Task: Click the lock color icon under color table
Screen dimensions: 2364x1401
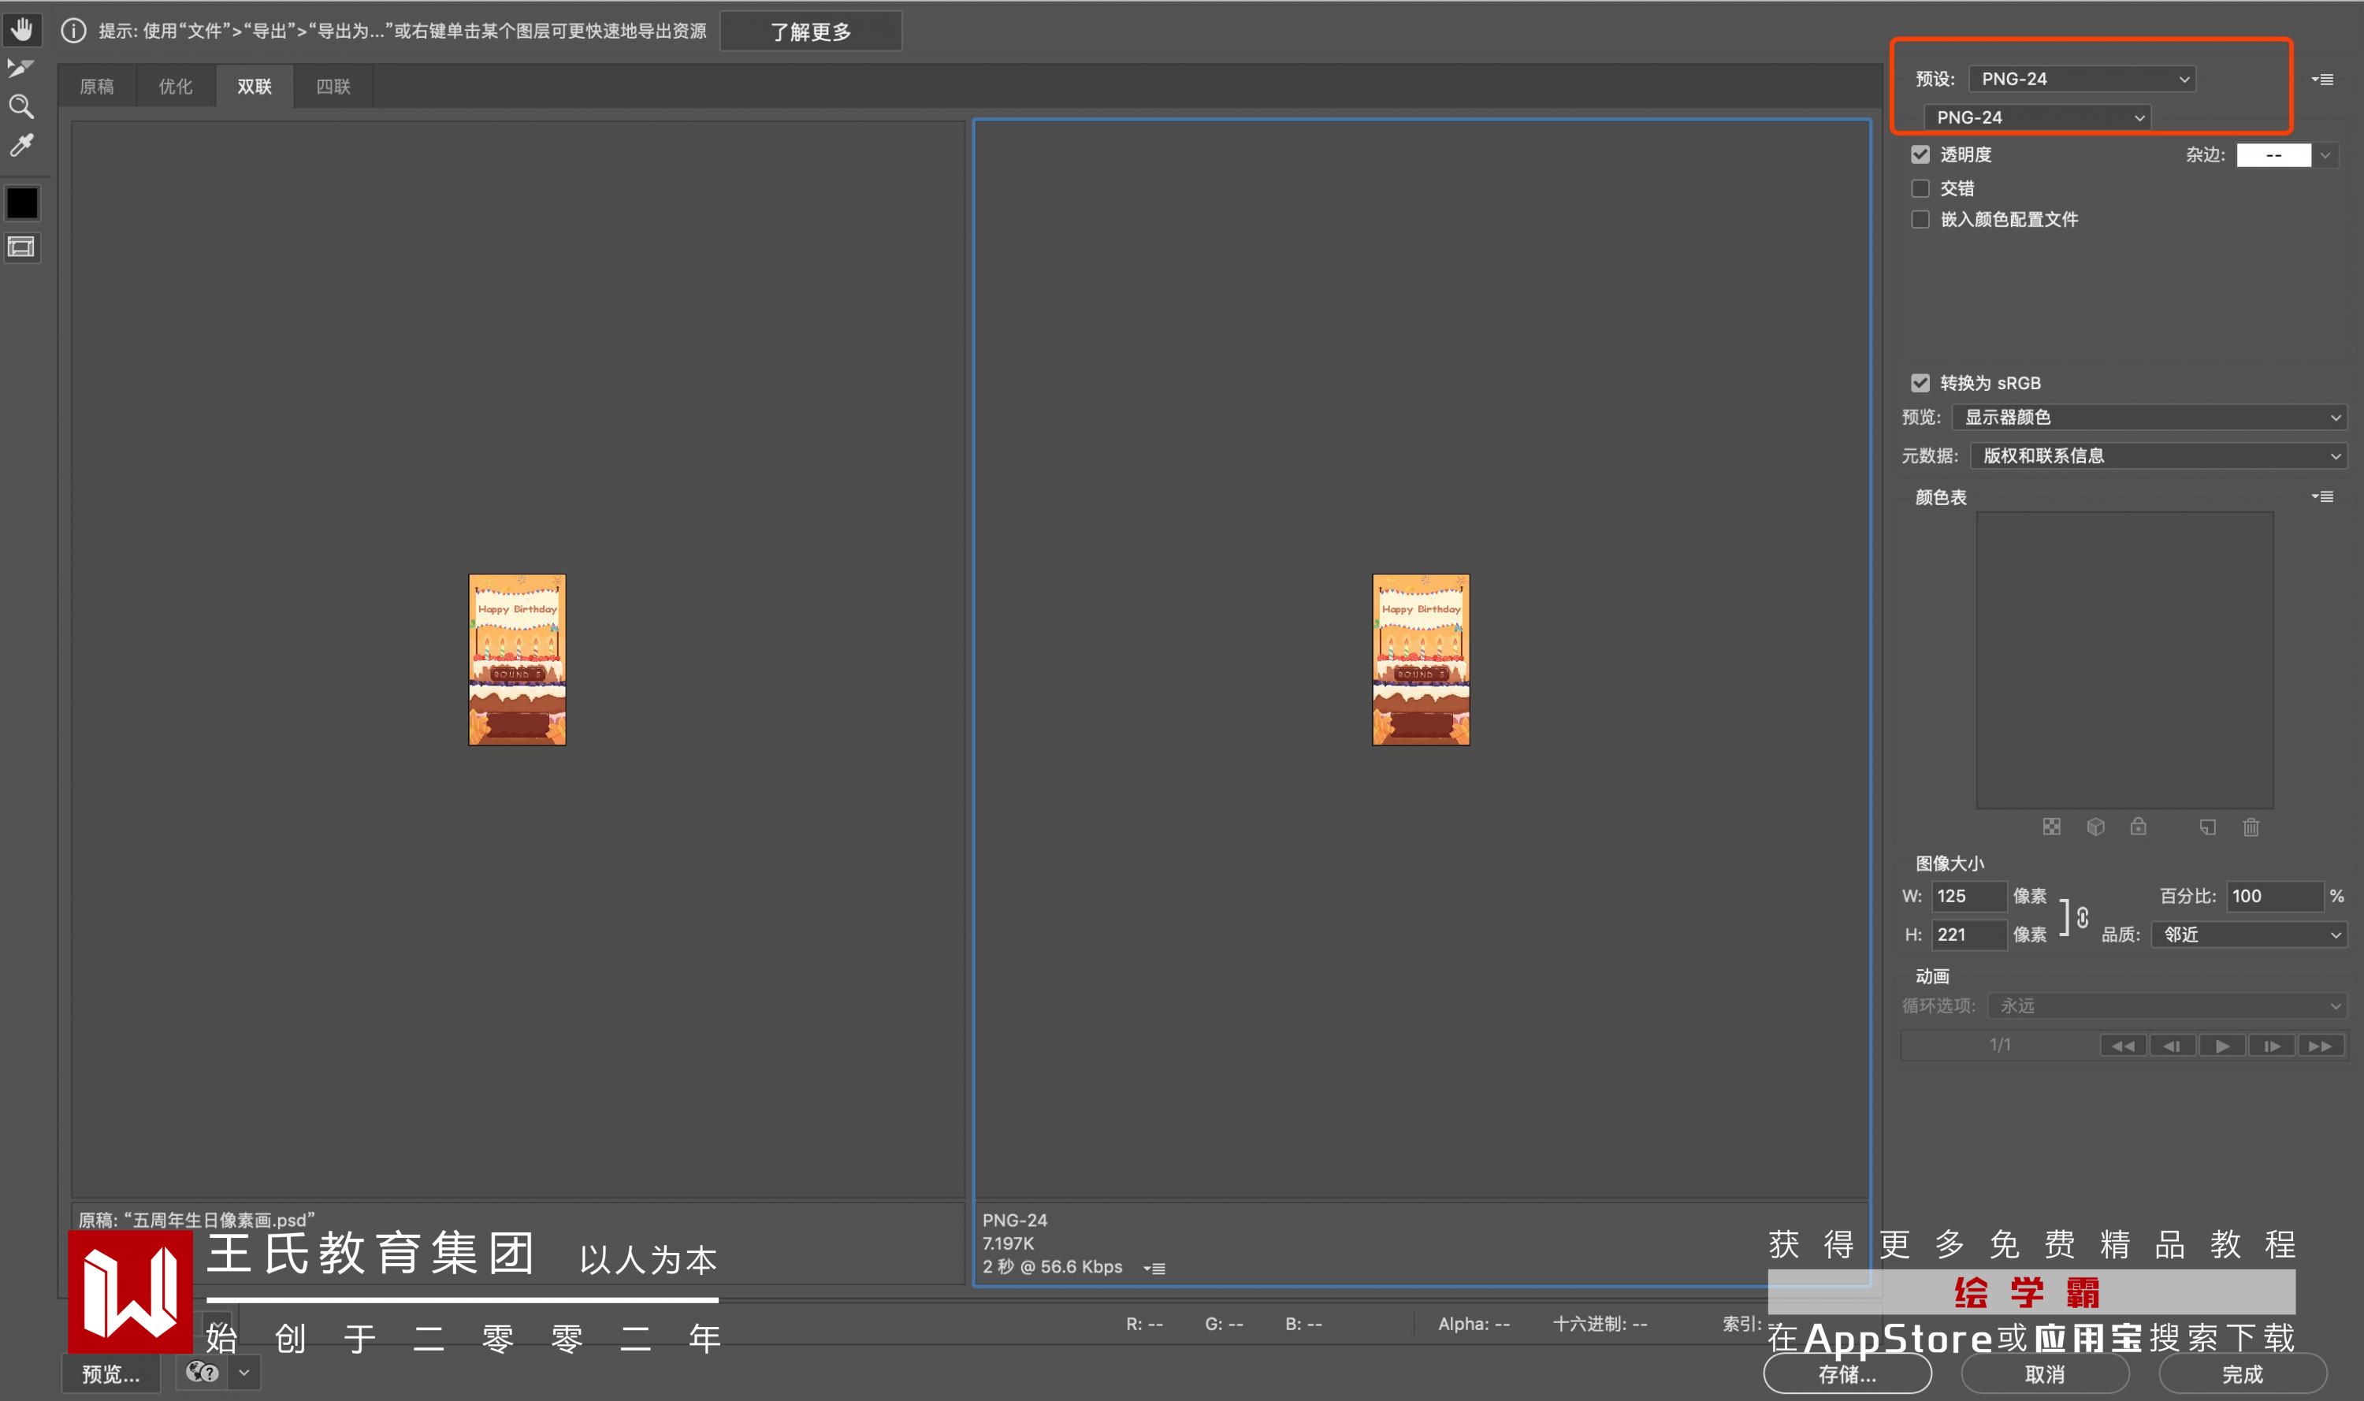Action: 2139,827
